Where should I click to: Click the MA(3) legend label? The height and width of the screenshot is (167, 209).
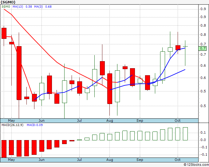click(38, 7)
